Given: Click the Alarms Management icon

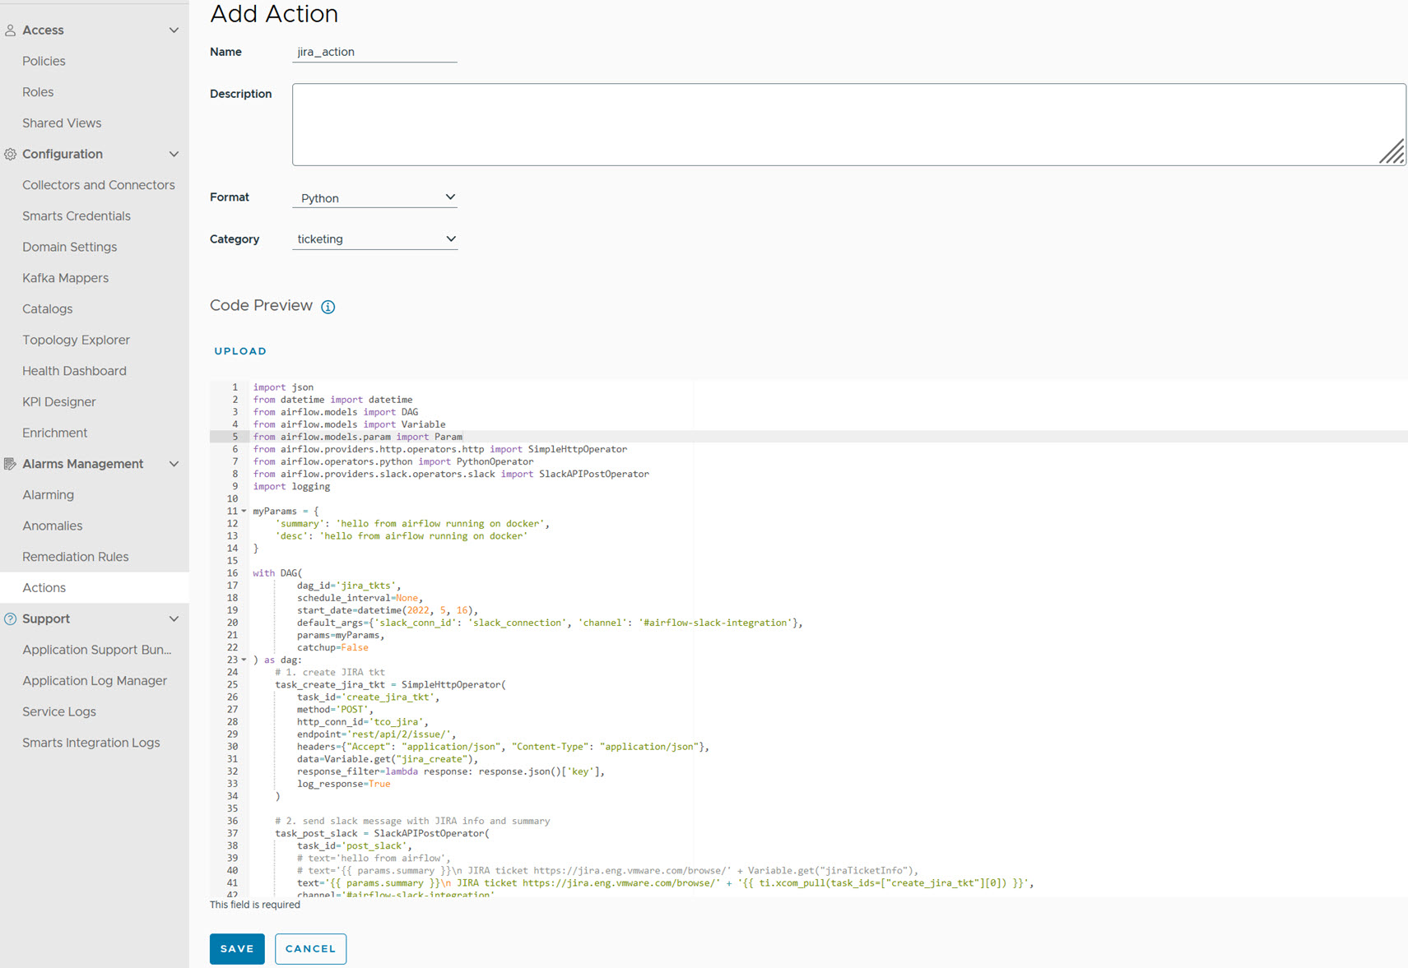Looking at the screenshot, I should pyautogui.click(x=10, y=464).
